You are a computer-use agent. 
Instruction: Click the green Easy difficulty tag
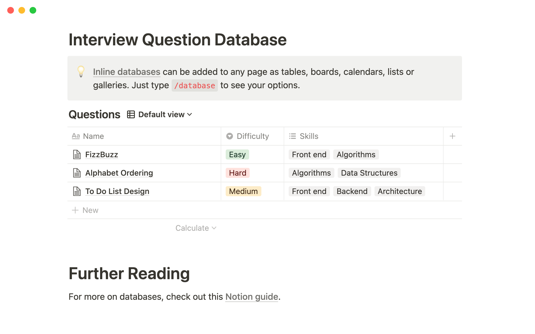click(237, 154)
